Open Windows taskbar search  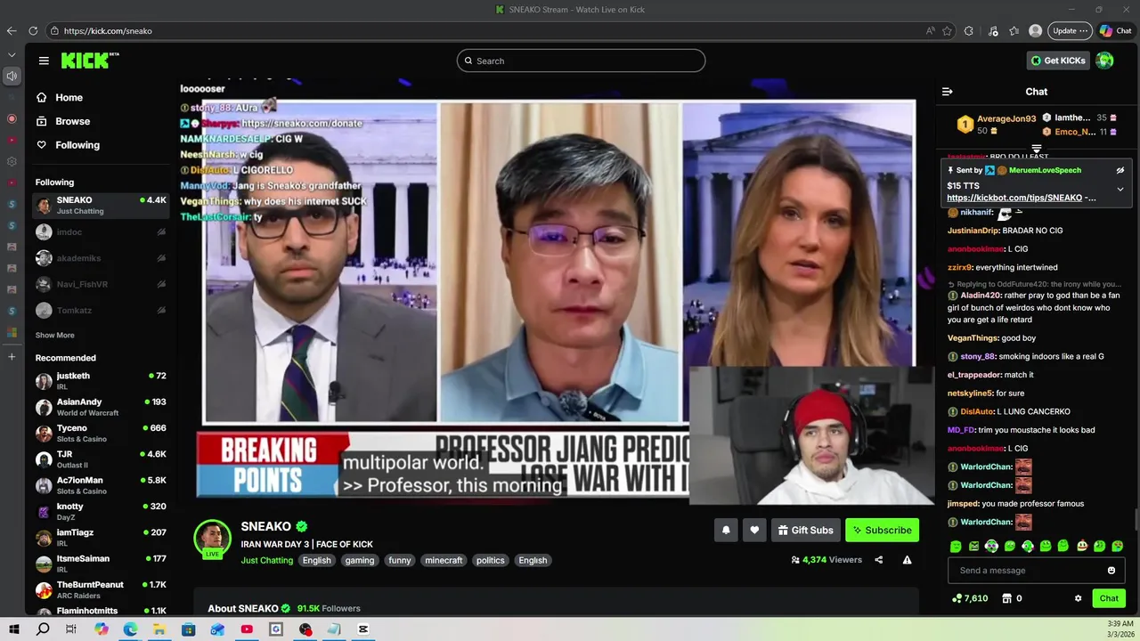[43, 629]
